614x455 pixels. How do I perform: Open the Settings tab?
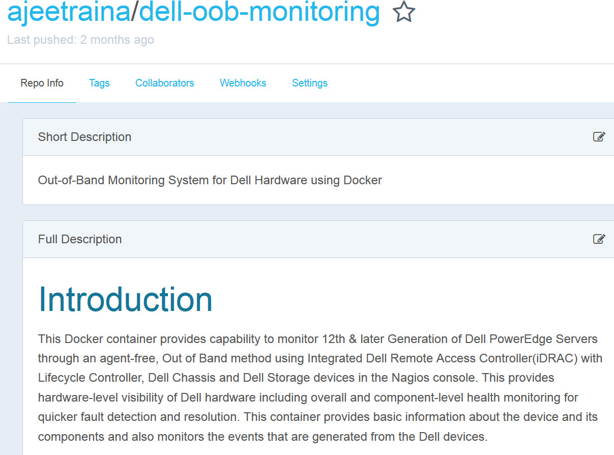click(310, 83)
